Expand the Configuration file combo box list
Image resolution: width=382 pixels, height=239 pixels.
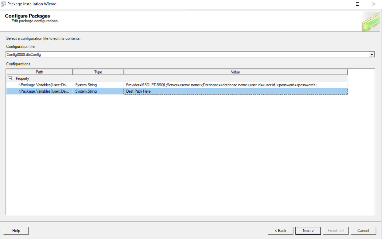pos(372,54)
